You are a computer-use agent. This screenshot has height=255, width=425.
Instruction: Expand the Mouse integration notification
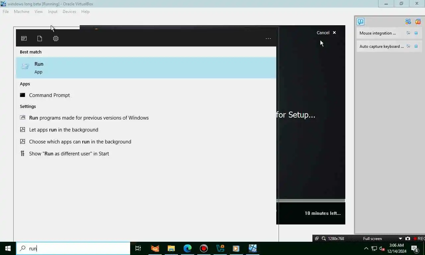click(378, 33)
